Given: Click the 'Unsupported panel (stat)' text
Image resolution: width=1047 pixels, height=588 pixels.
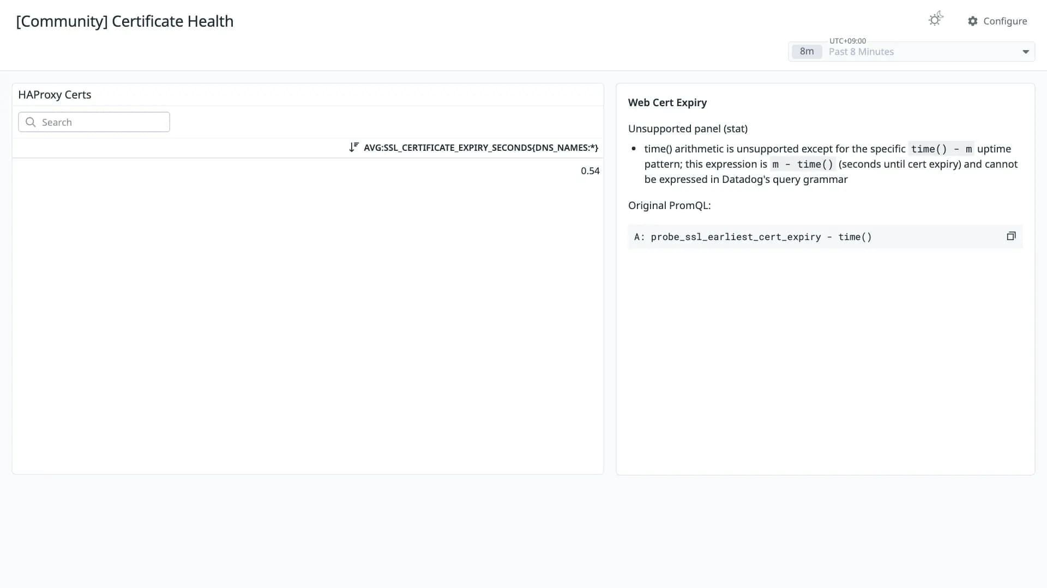Looking at the screenshot, I should 688,129.
